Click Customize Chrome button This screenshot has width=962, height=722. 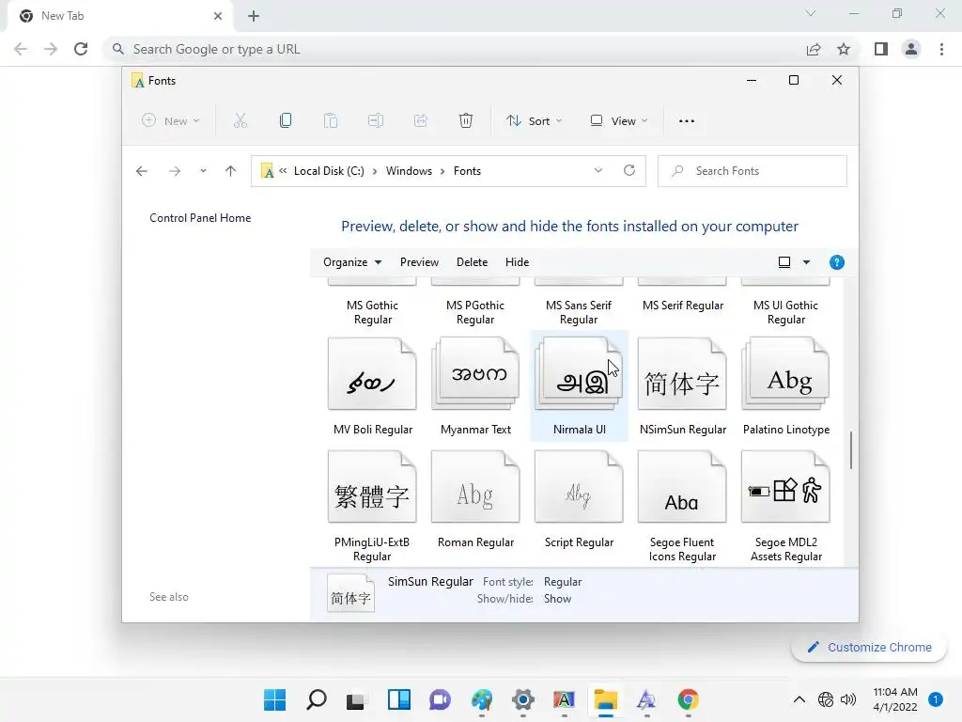click(x=869, y=647)
